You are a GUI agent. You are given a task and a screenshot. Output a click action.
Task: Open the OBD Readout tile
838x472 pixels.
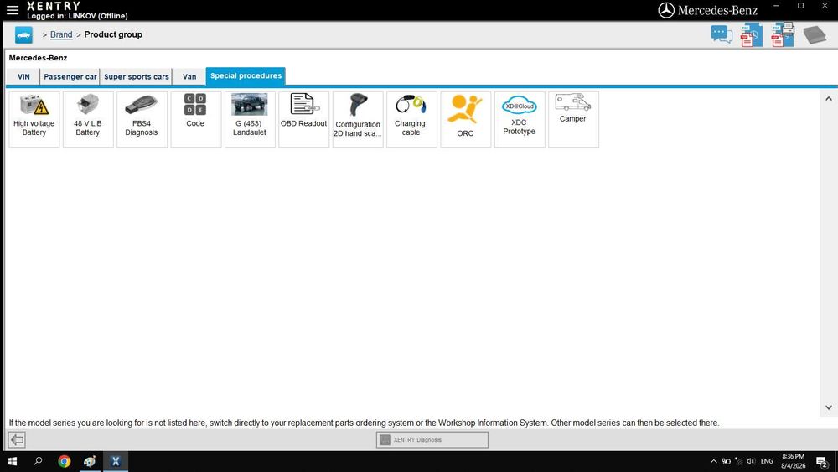303,119
